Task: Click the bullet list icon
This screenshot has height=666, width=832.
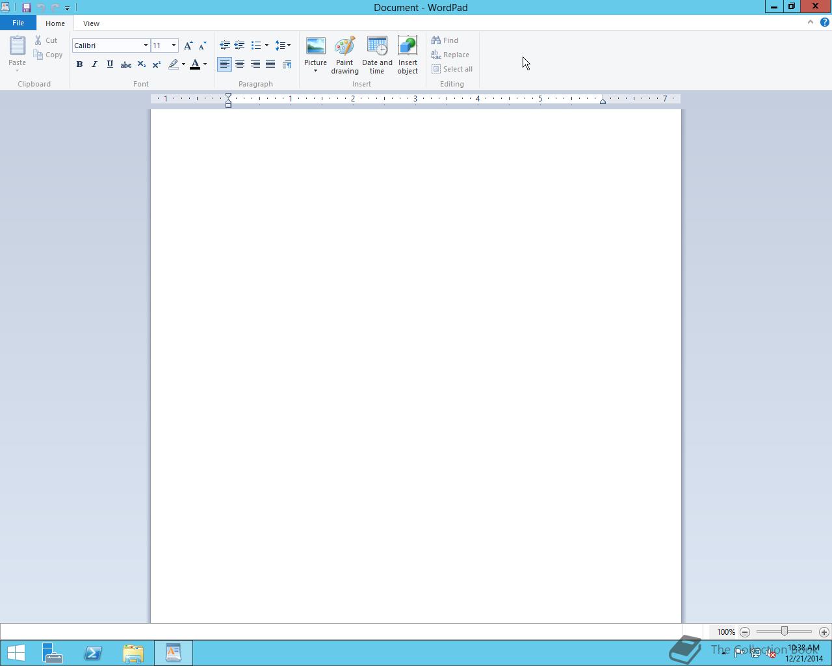Action: coord(256,46)
